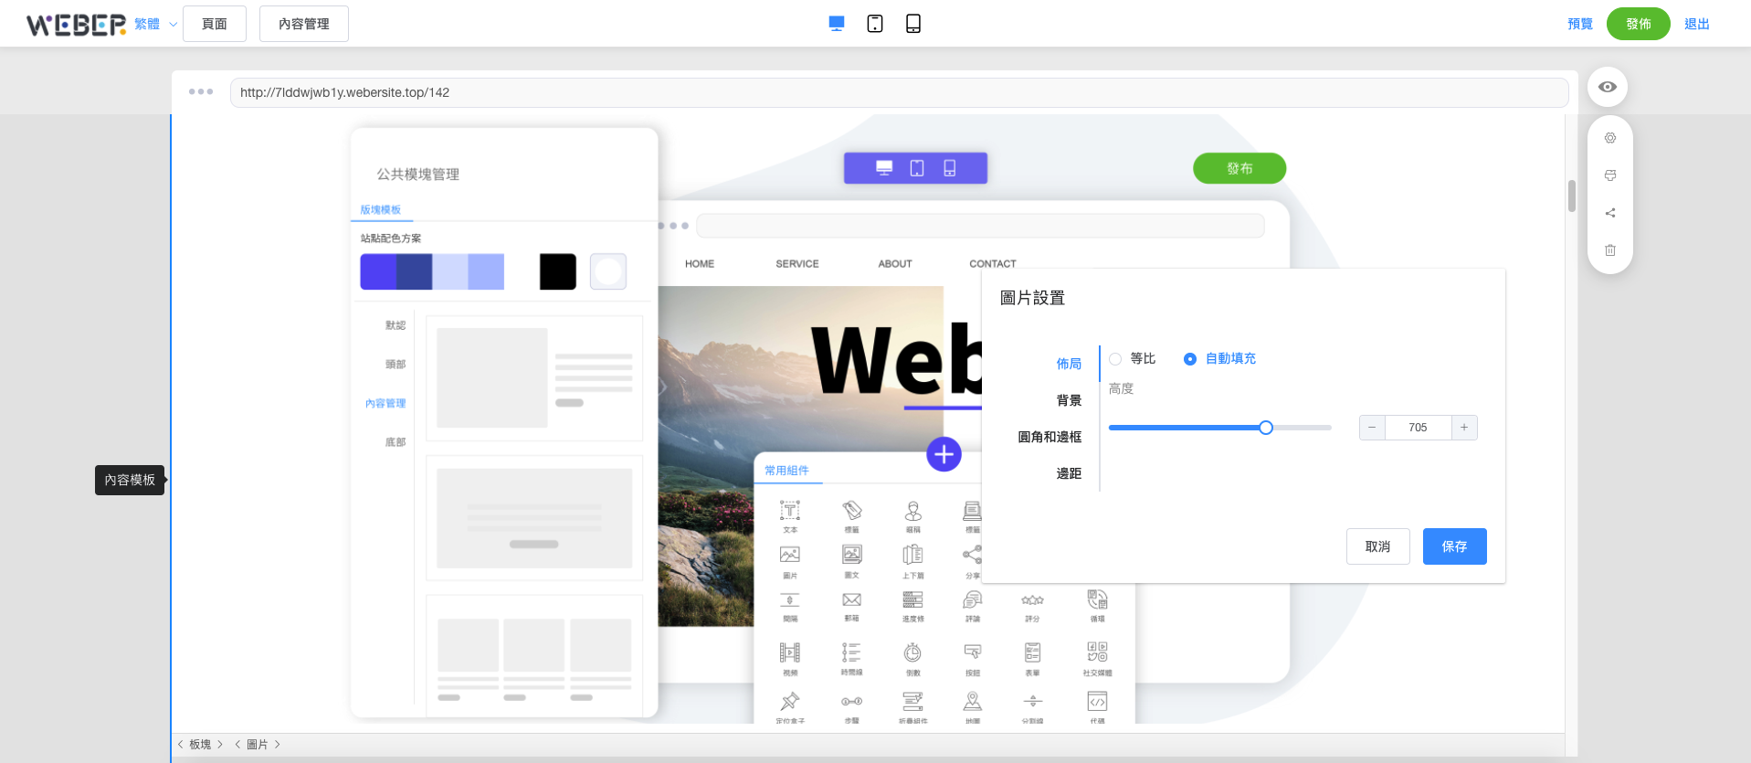
Task: Switch to desktop view in top bar
Action: 837,24
